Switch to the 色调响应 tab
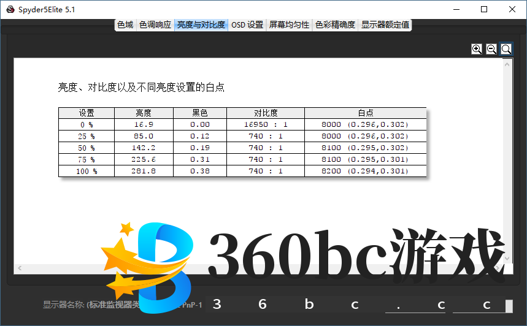This screenshot has width=527, height=326. tap(155, 25)
